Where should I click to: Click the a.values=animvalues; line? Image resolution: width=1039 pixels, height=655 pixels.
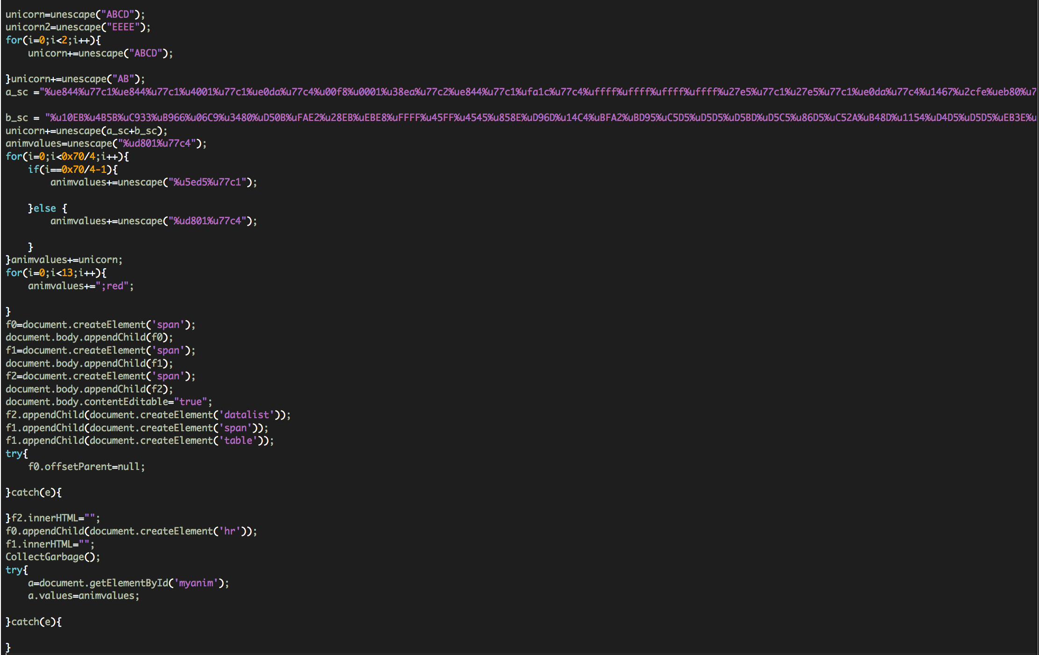84,596
